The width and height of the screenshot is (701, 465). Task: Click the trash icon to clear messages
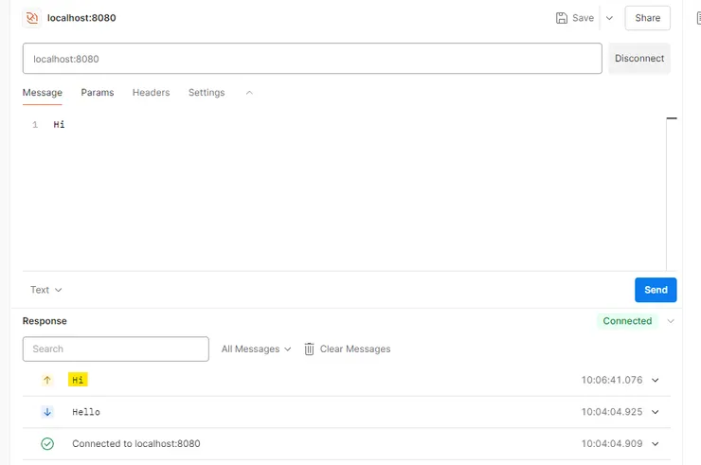309,349
